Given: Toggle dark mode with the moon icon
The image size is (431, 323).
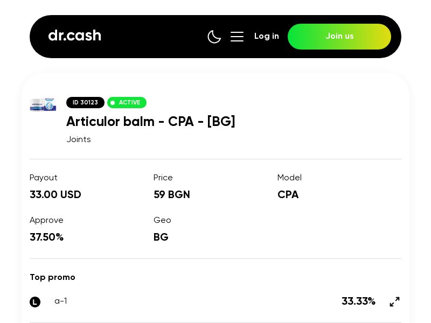Looking at the screenshot, I should pyautogui.click(x=214, y=37).
